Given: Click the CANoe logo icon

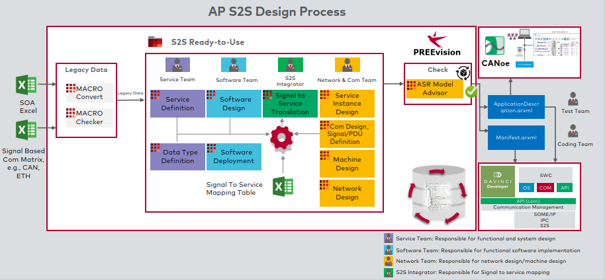Looking at the screenshot, I should pos(494,47).
